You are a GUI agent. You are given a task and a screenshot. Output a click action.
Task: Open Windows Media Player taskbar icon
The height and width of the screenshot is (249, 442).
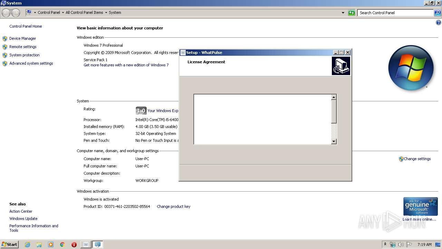51,245
